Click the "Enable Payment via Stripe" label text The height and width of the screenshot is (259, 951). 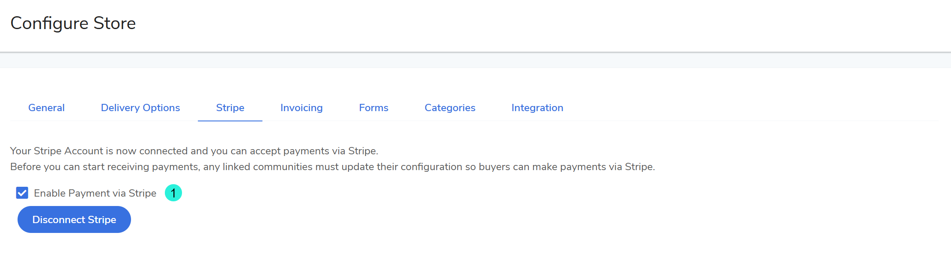click(95, 193)
